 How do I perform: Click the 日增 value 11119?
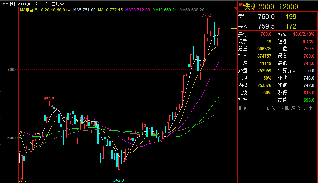pyautogui.click(x=265, y=63)
